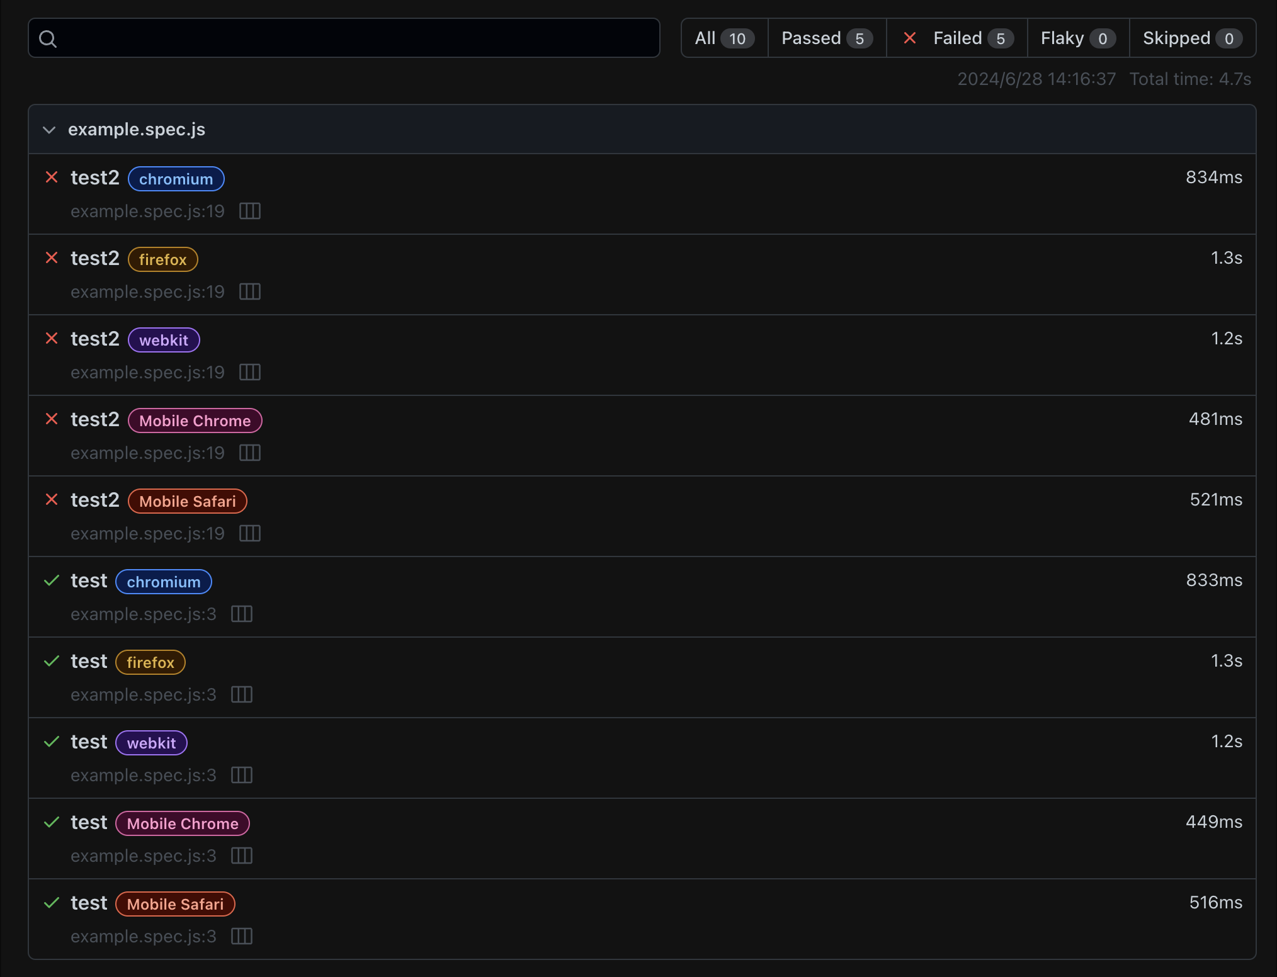This screenshot has width=1277, height=977.
Task: Open trace of test on Mobile Safari
Action: [x=241, y=936]
